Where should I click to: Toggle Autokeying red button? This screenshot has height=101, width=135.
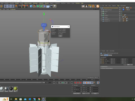[x=78, y=83]
